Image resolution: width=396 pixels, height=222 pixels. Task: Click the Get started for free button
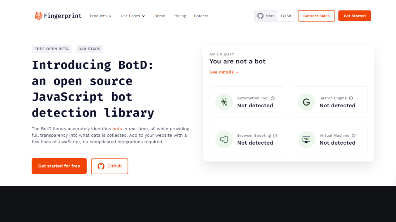(x=59, y=166)
